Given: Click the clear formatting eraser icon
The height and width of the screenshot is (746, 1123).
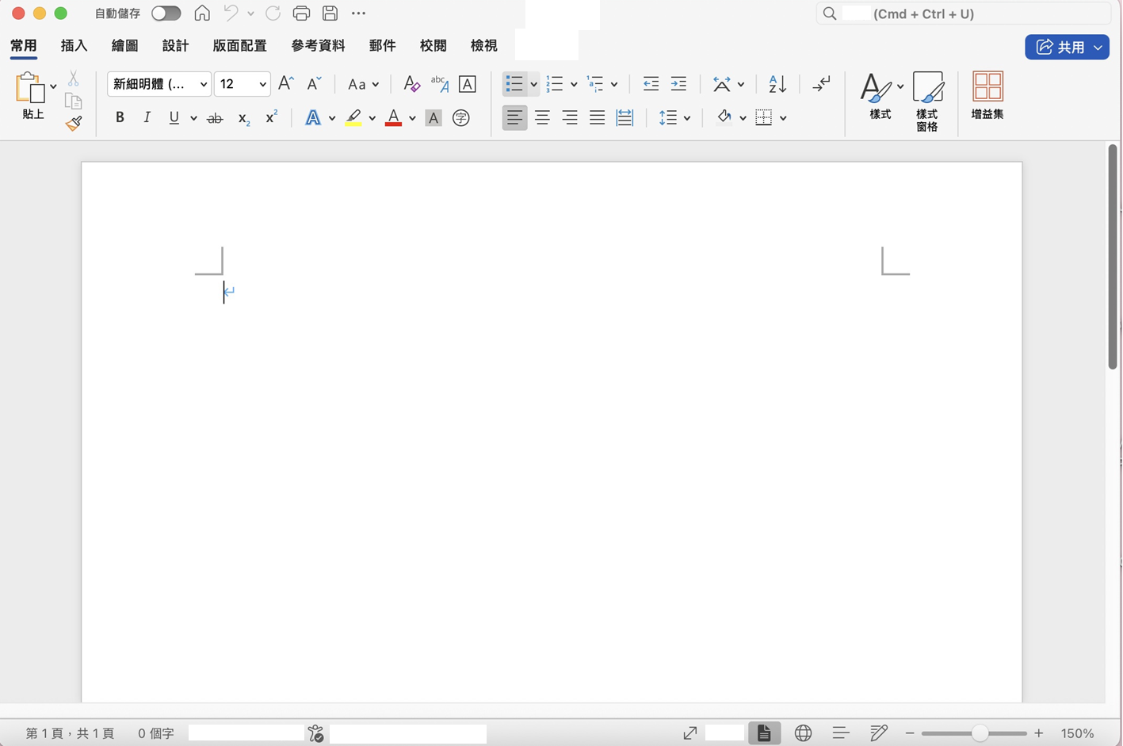Looking at the screenshot, I should 411,83.
